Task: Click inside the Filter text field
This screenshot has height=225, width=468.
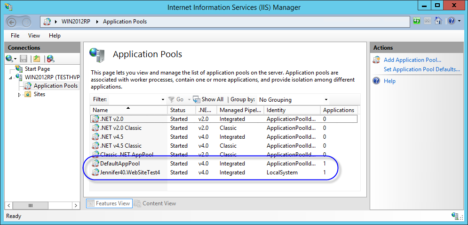Action: click(134, 100)
